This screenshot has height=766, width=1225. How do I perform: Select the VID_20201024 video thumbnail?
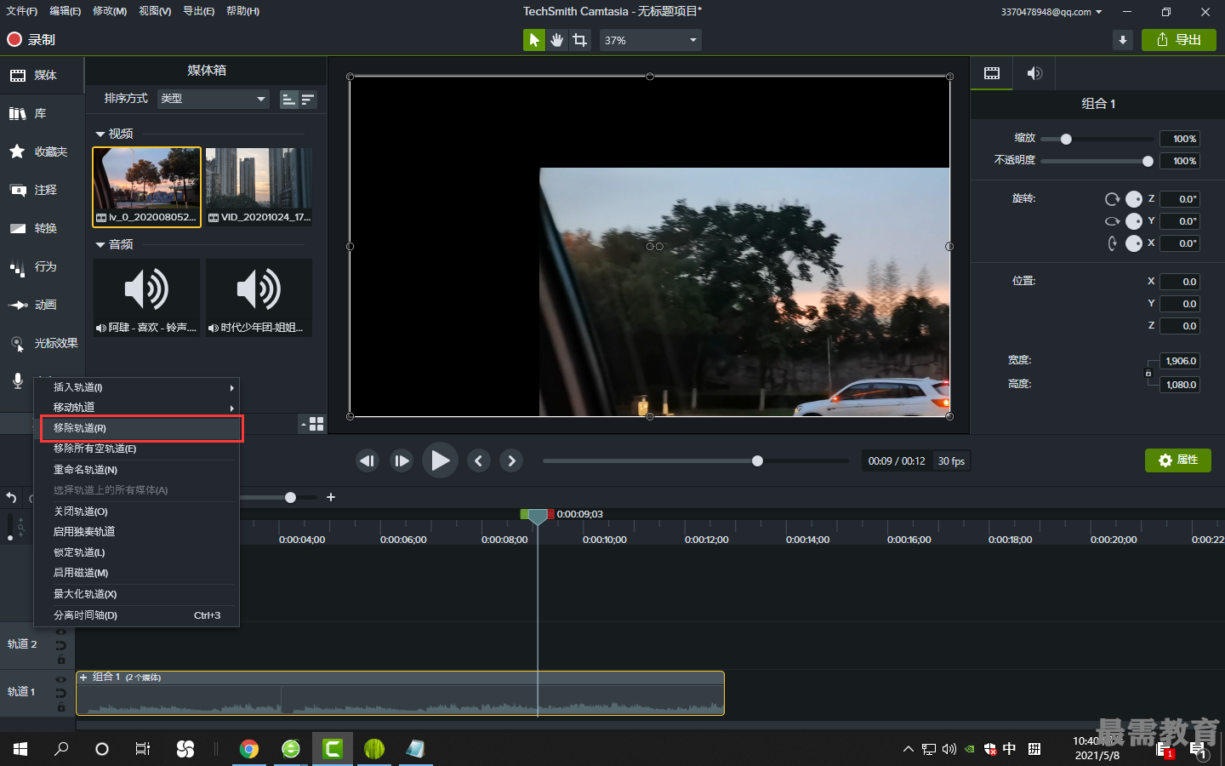(259, 186)
